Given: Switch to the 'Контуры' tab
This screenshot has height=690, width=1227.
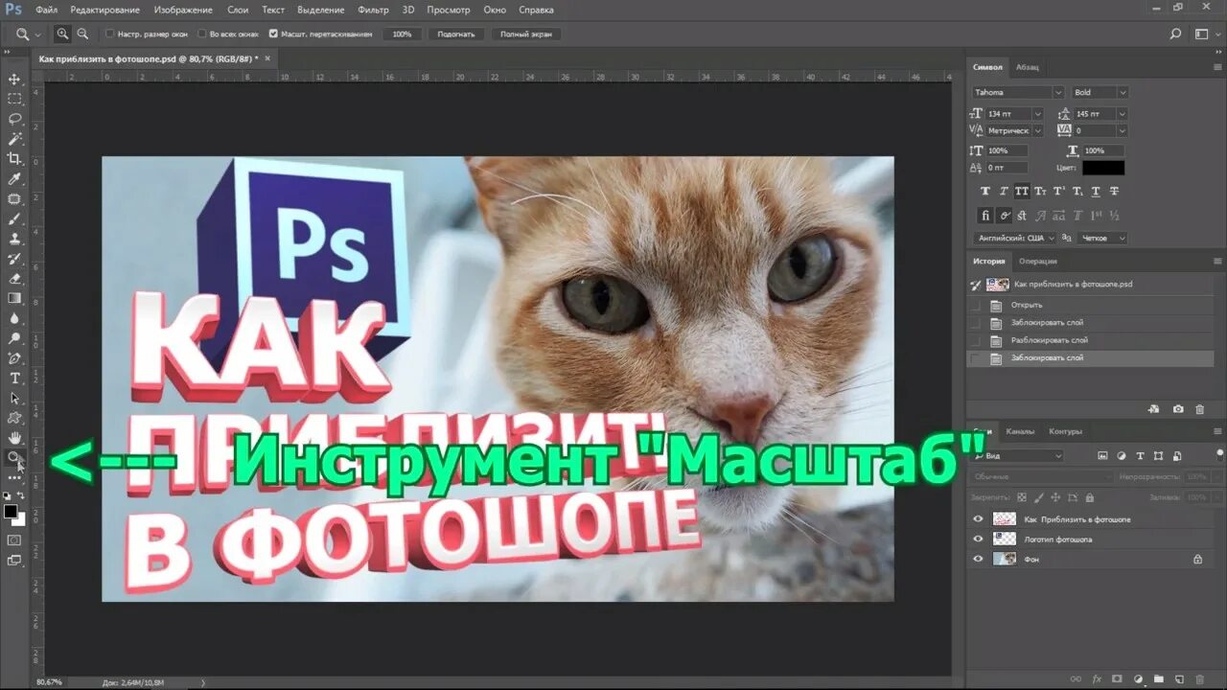Looking at the screenshot, I should pyautogui.click(x=1065, y=431).
